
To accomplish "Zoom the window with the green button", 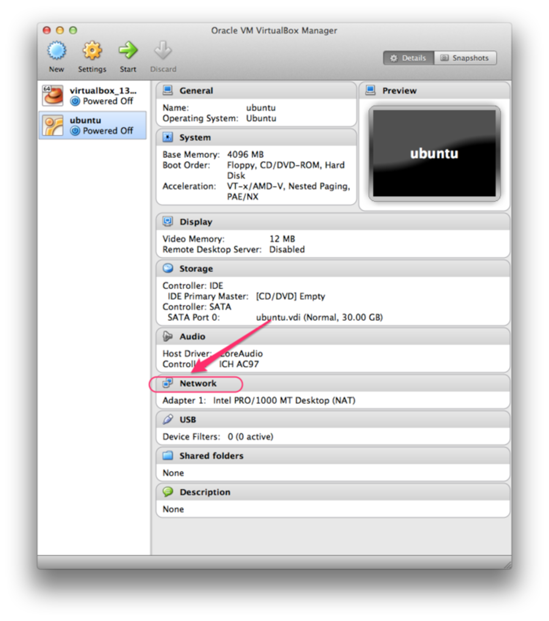I will pos(73,30).
